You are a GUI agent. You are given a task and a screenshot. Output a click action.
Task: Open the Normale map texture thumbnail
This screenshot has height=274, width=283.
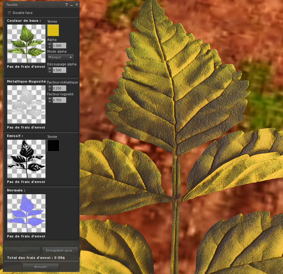[26, 213]
